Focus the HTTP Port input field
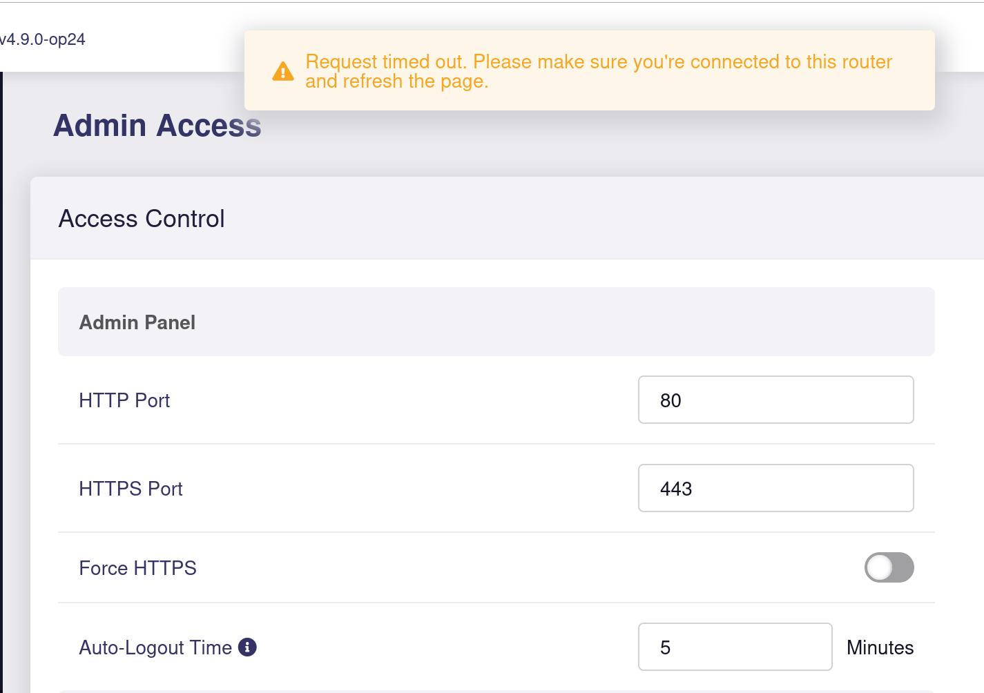The image size is (984, 693). 775,400
